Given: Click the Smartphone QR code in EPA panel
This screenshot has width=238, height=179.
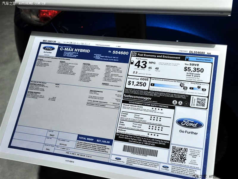Looking at the screenshot, I should coord(201,102).
